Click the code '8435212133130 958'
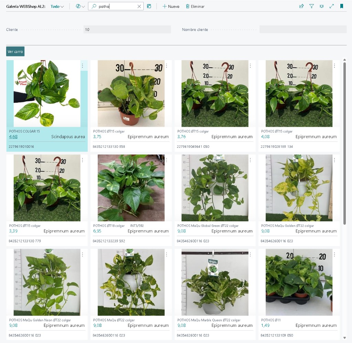 point(109,147)
